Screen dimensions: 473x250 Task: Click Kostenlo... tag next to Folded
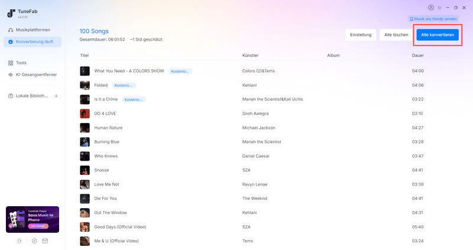(x=124, y=85)
